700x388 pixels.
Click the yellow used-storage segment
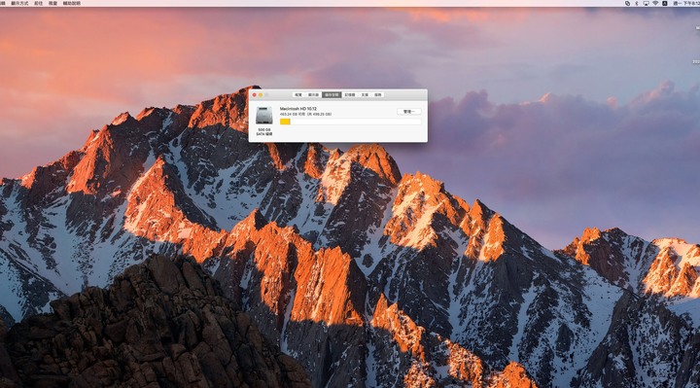[285, 122]
